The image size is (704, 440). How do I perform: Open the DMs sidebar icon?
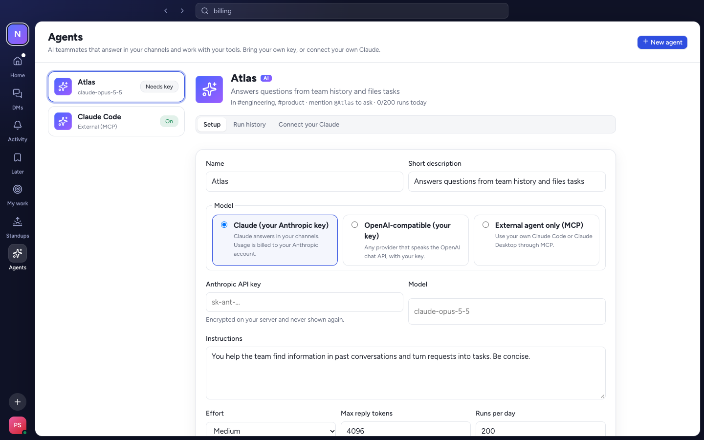pos(18,93)
